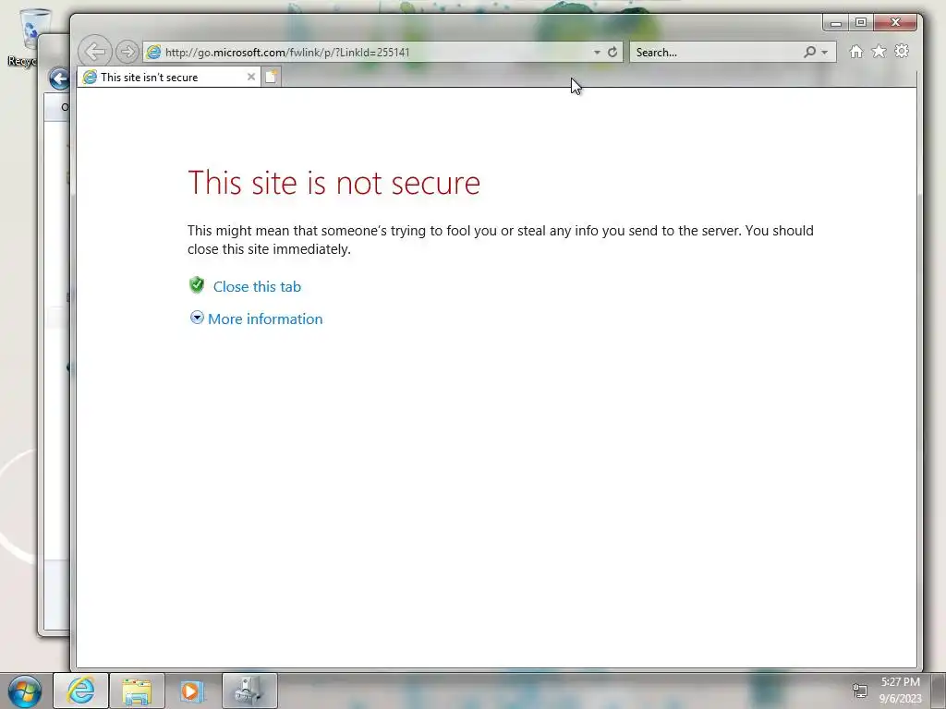
Task: Open the address bar autocomplete dropdown arrow
Action: click(x=597, y=53)
